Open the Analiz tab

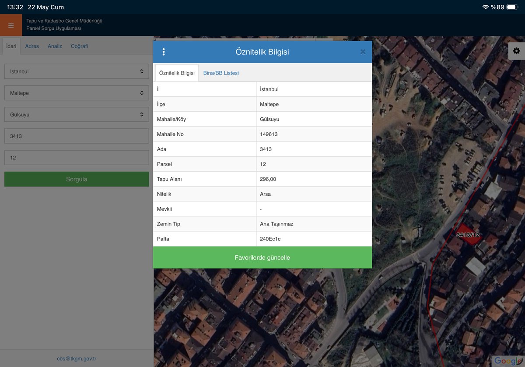point(55,46)
